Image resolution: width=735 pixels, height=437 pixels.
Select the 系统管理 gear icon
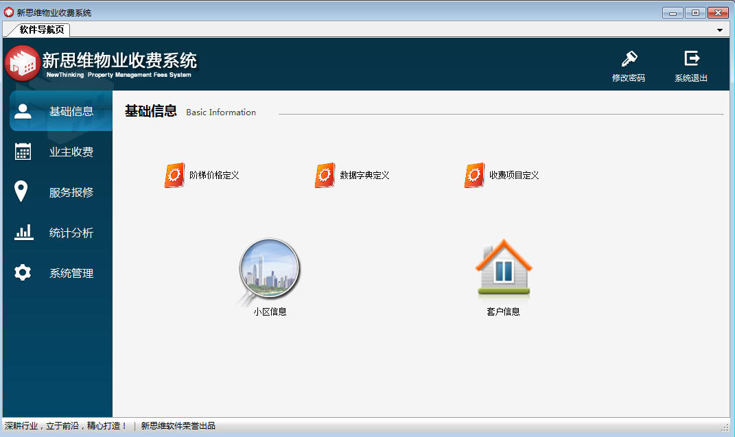[x=23, y=272]
